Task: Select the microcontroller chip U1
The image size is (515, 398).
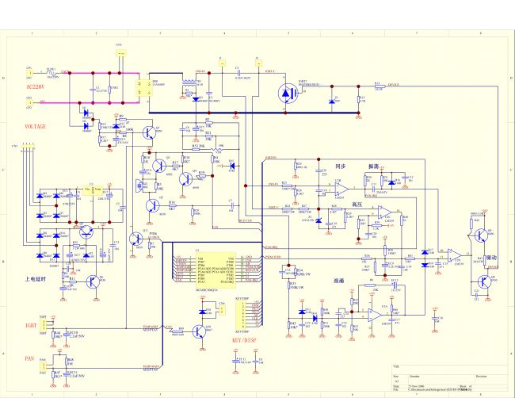Action: tap(216, 271)
